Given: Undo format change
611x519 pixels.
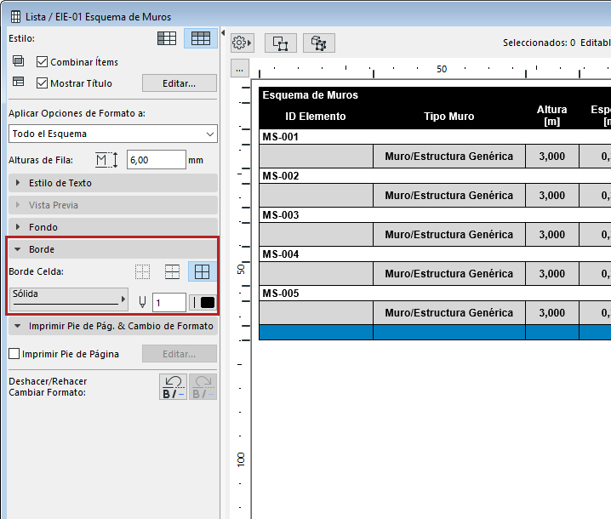Looking at the screenshot, I should (173, 386).
